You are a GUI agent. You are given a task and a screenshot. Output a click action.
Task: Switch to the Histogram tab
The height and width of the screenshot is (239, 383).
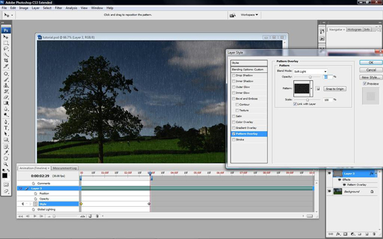(x=354, y=29)
